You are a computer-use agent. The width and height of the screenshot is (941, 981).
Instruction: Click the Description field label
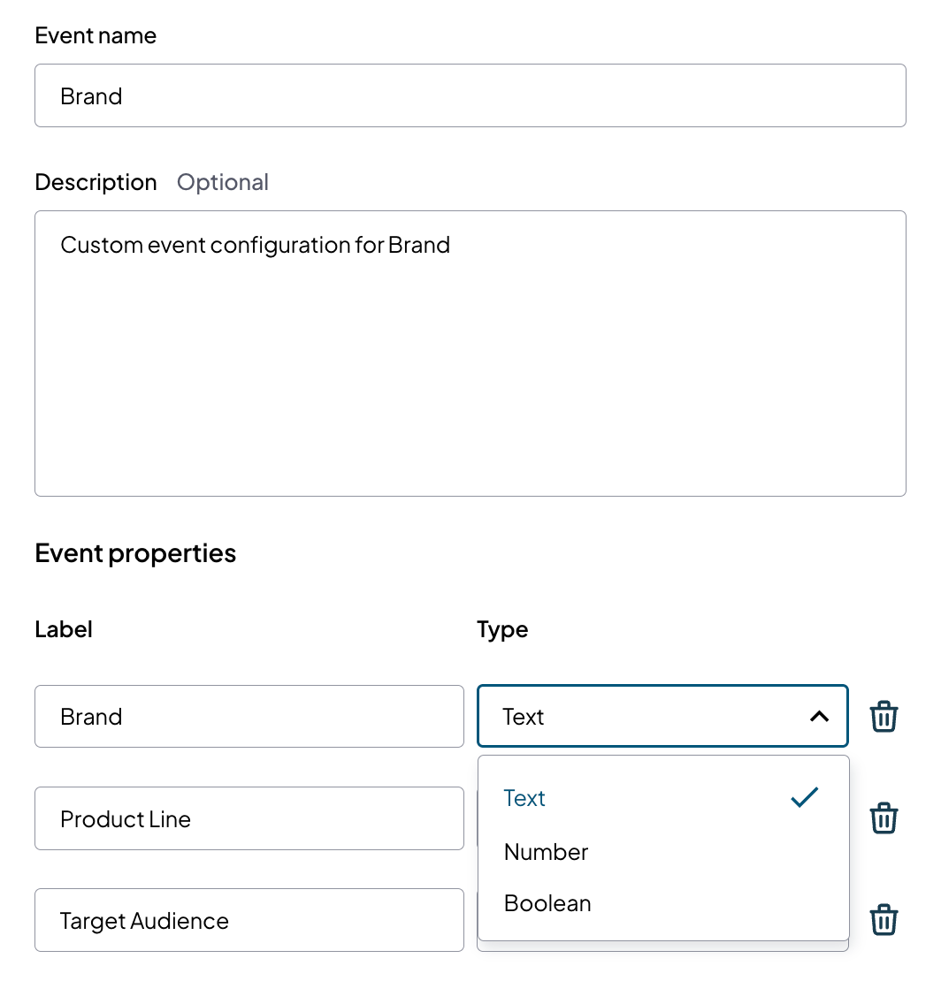[x=96, y=182]
